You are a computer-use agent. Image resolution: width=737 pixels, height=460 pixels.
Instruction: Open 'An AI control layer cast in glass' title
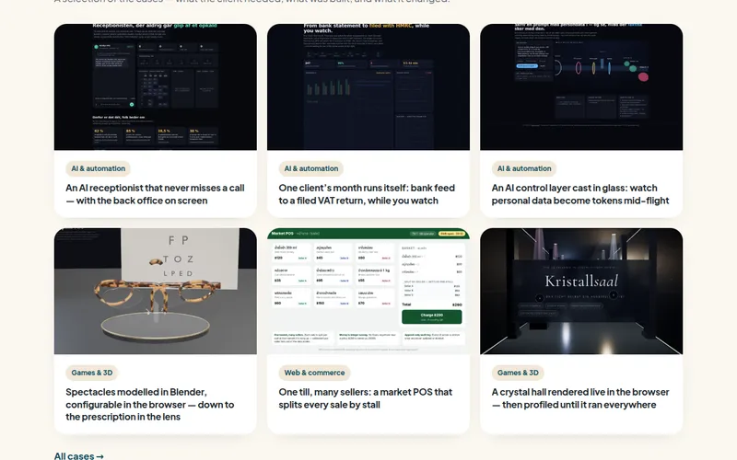(580, 194)
